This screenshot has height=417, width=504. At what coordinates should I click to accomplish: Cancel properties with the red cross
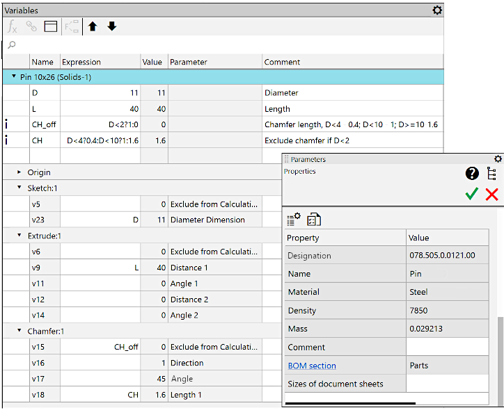[491, 195]
